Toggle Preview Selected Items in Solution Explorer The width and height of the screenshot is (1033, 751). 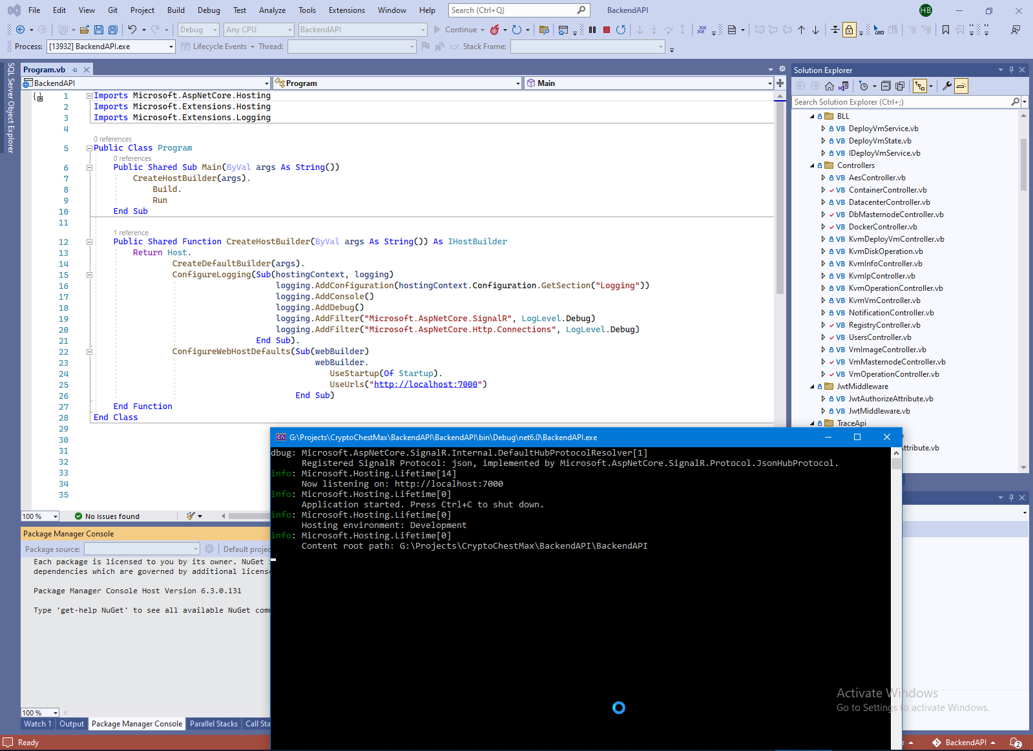pos(961,86)
